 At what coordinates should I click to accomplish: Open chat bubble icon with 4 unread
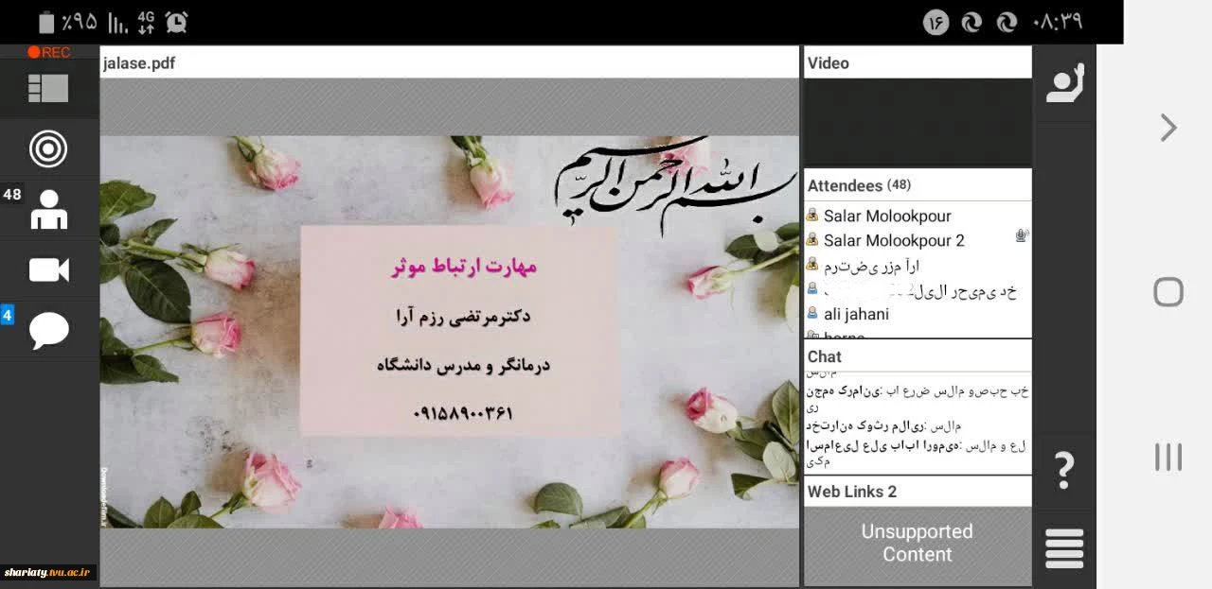[48, 330]
